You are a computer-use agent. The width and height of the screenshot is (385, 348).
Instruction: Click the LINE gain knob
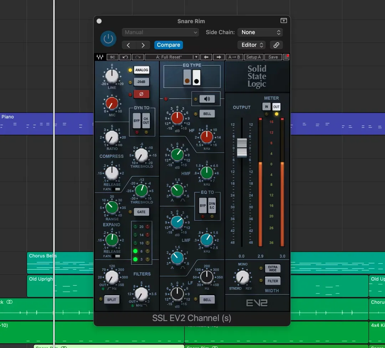coord(112,76)
